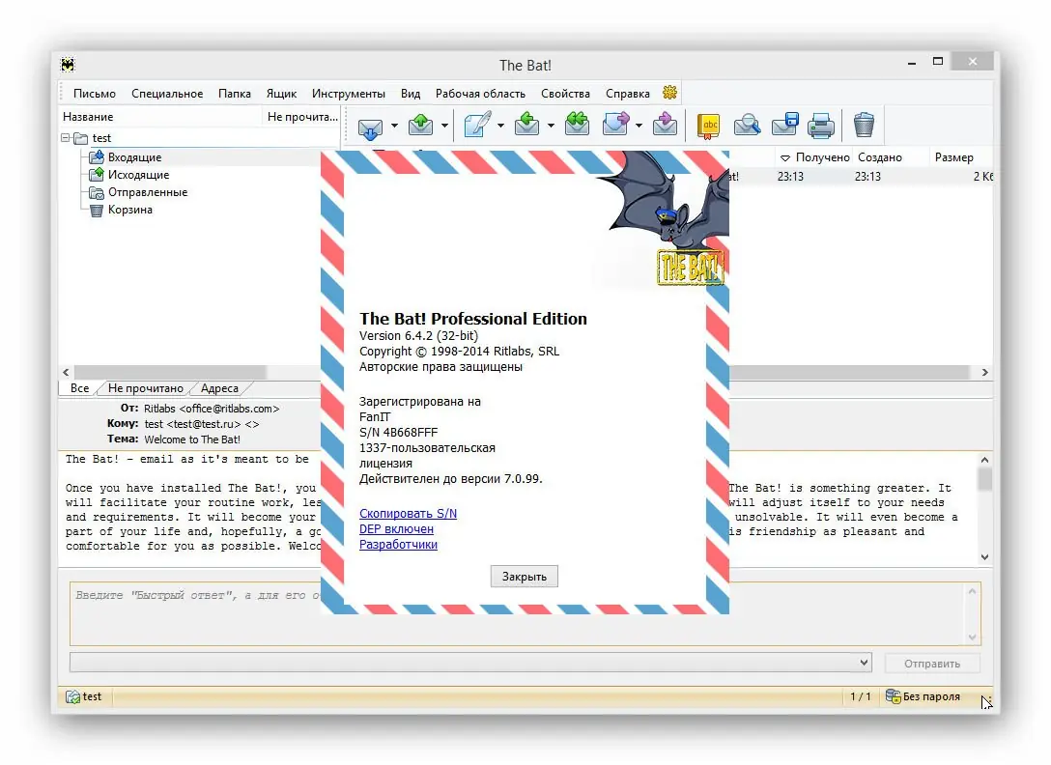Viewport: 1051px width, 765px height.
Task: Click the Forward message icon
Action: (x=616, y=125)
